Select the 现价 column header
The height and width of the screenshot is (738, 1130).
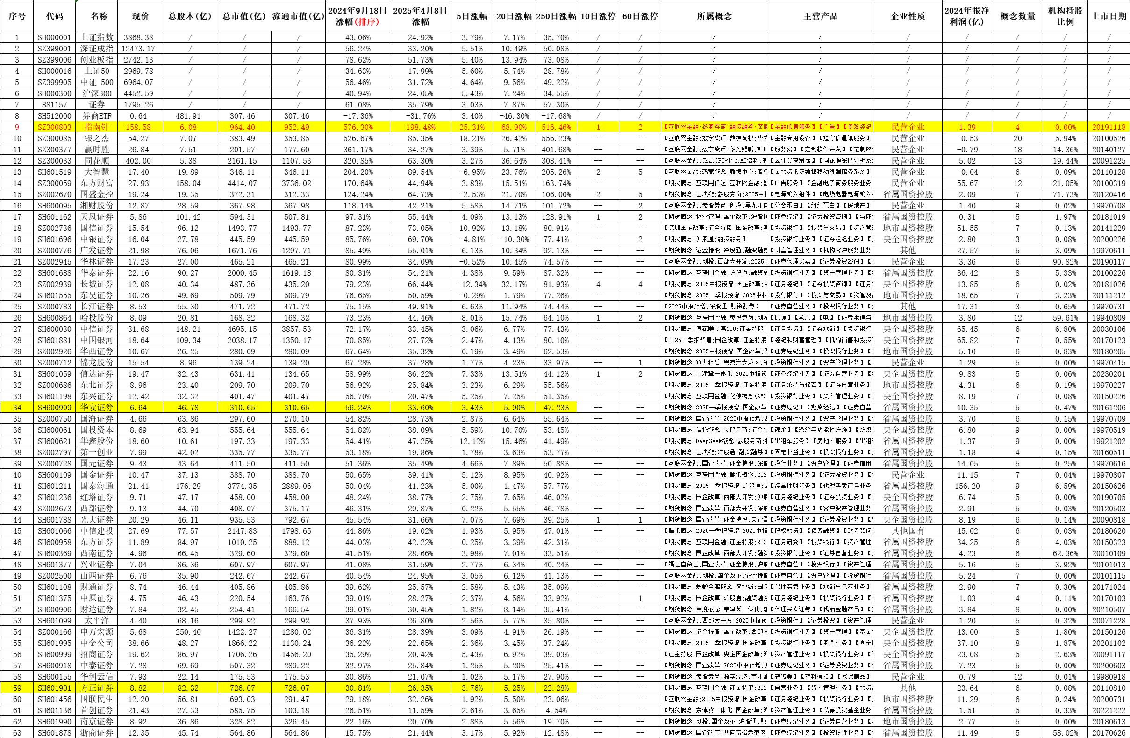coord(140,16)
